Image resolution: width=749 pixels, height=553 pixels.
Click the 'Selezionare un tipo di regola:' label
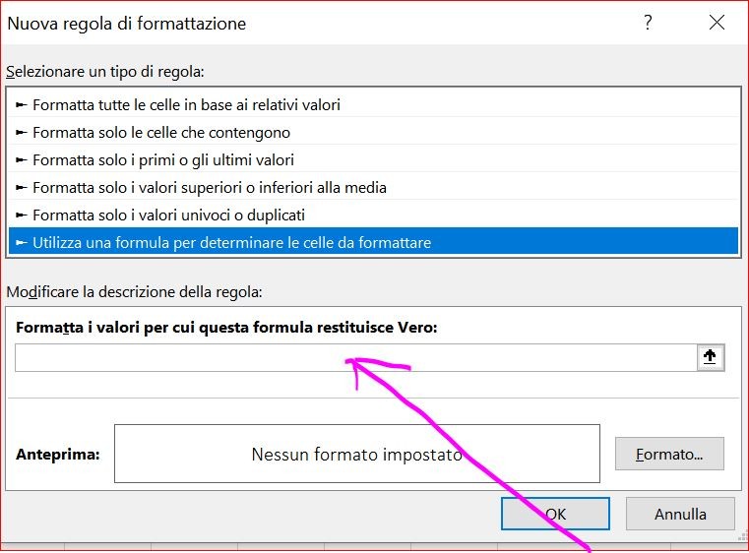pyautogui.click(x=105, y=72)
